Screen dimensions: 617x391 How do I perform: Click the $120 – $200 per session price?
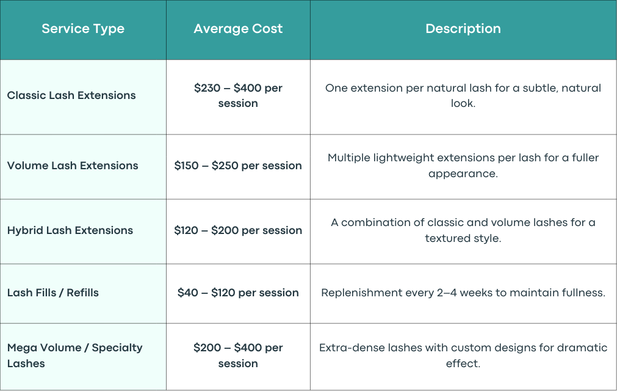238,230
